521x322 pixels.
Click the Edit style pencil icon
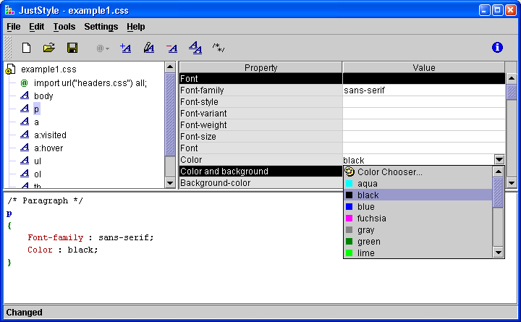(148, 48)
